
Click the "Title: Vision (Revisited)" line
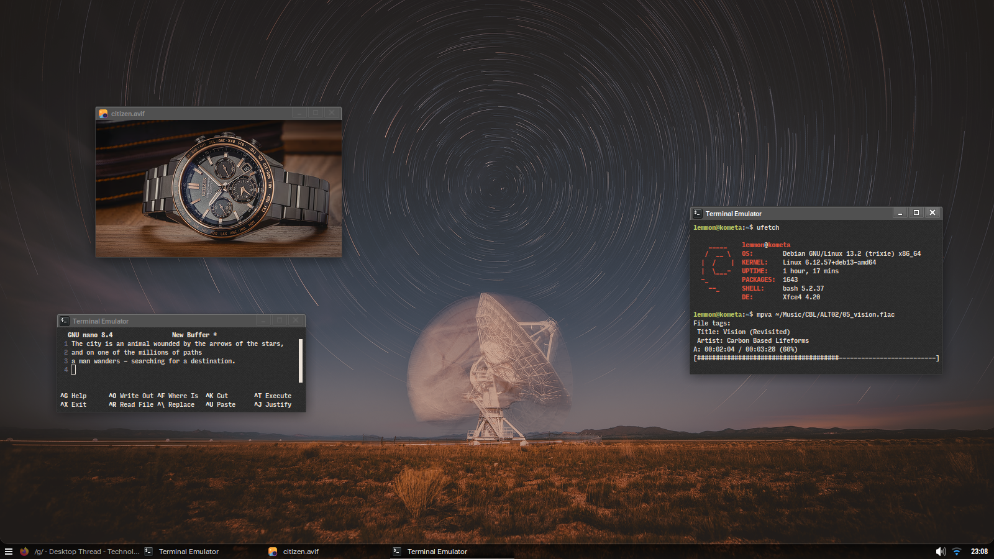coord(744,332)
